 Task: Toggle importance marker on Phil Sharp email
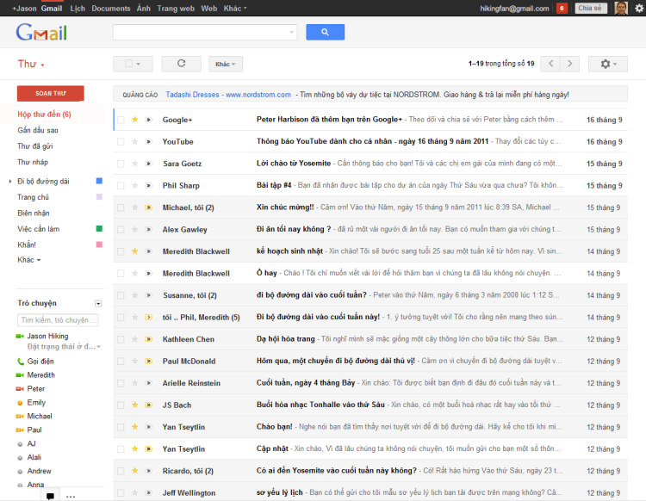click(149, 186)
